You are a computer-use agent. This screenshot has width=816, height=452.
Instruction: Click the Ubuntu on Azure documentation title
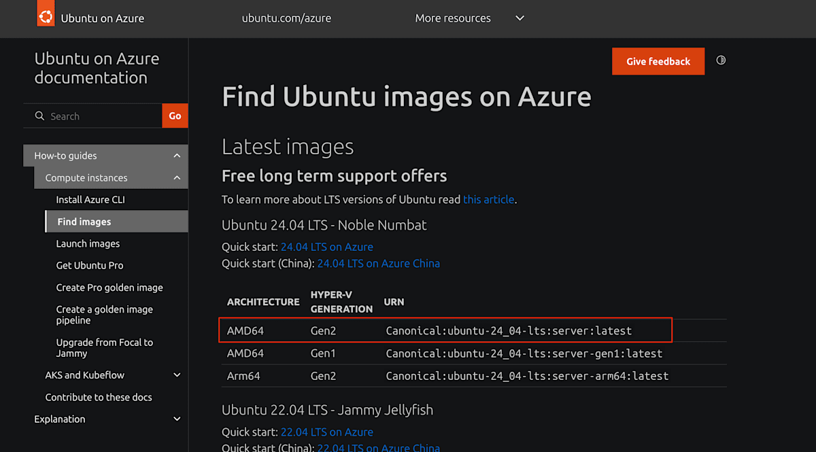tap(97, 68)
